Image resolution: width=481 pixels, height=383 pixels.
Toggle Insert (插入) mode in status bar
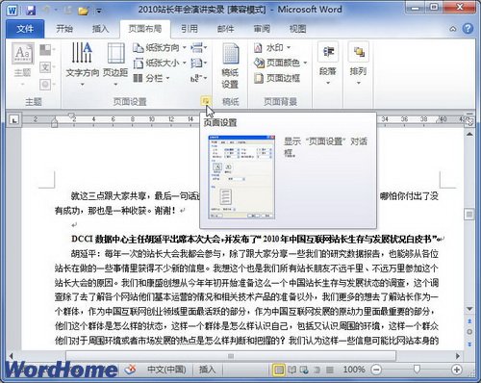tap(207, 370)
